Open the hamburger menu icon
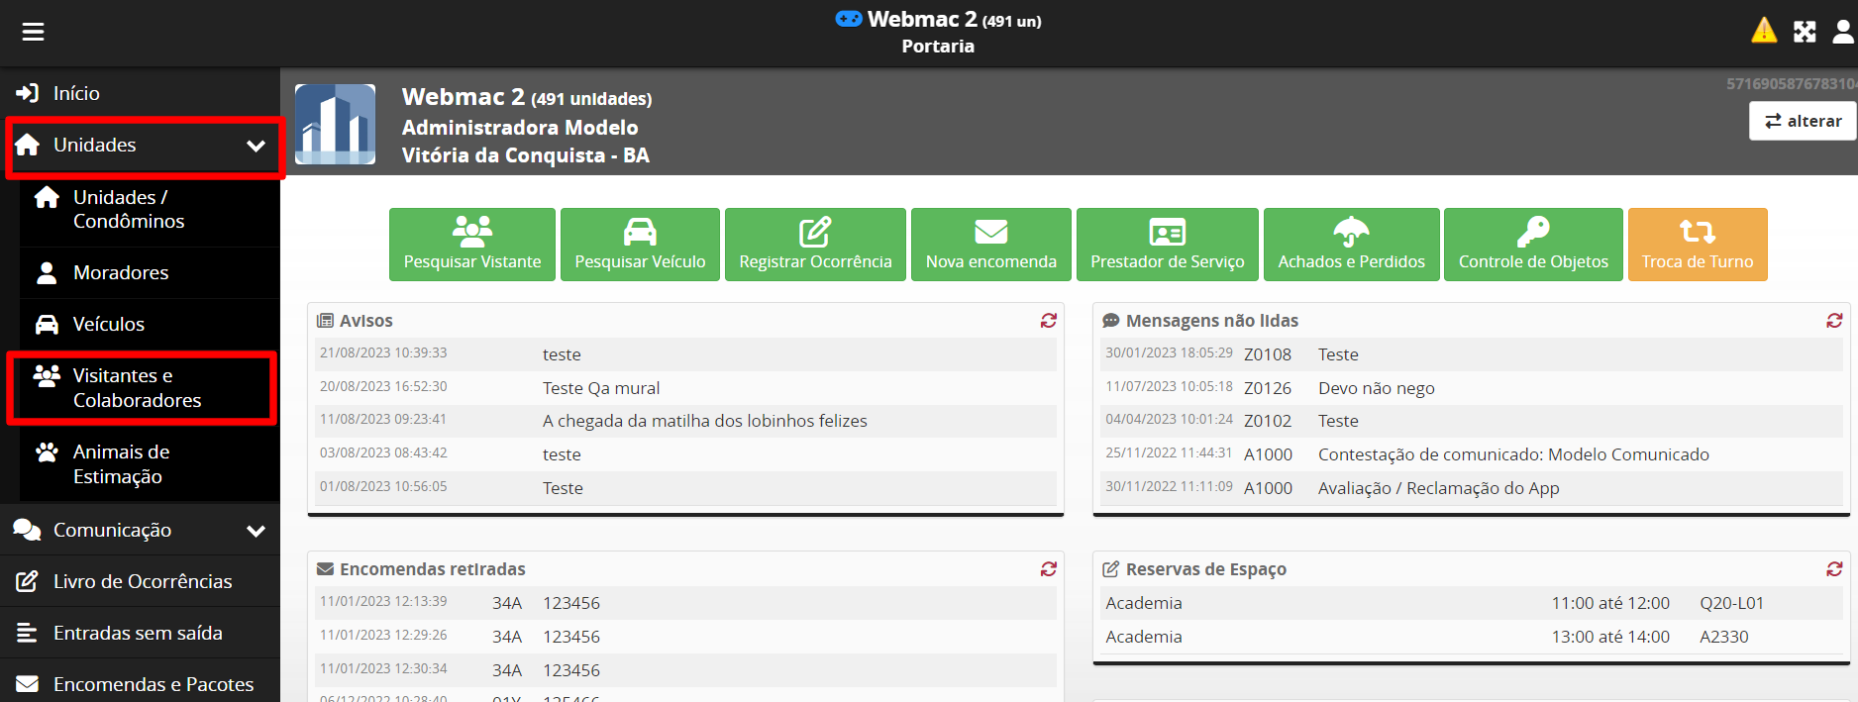 pos(34,32)
